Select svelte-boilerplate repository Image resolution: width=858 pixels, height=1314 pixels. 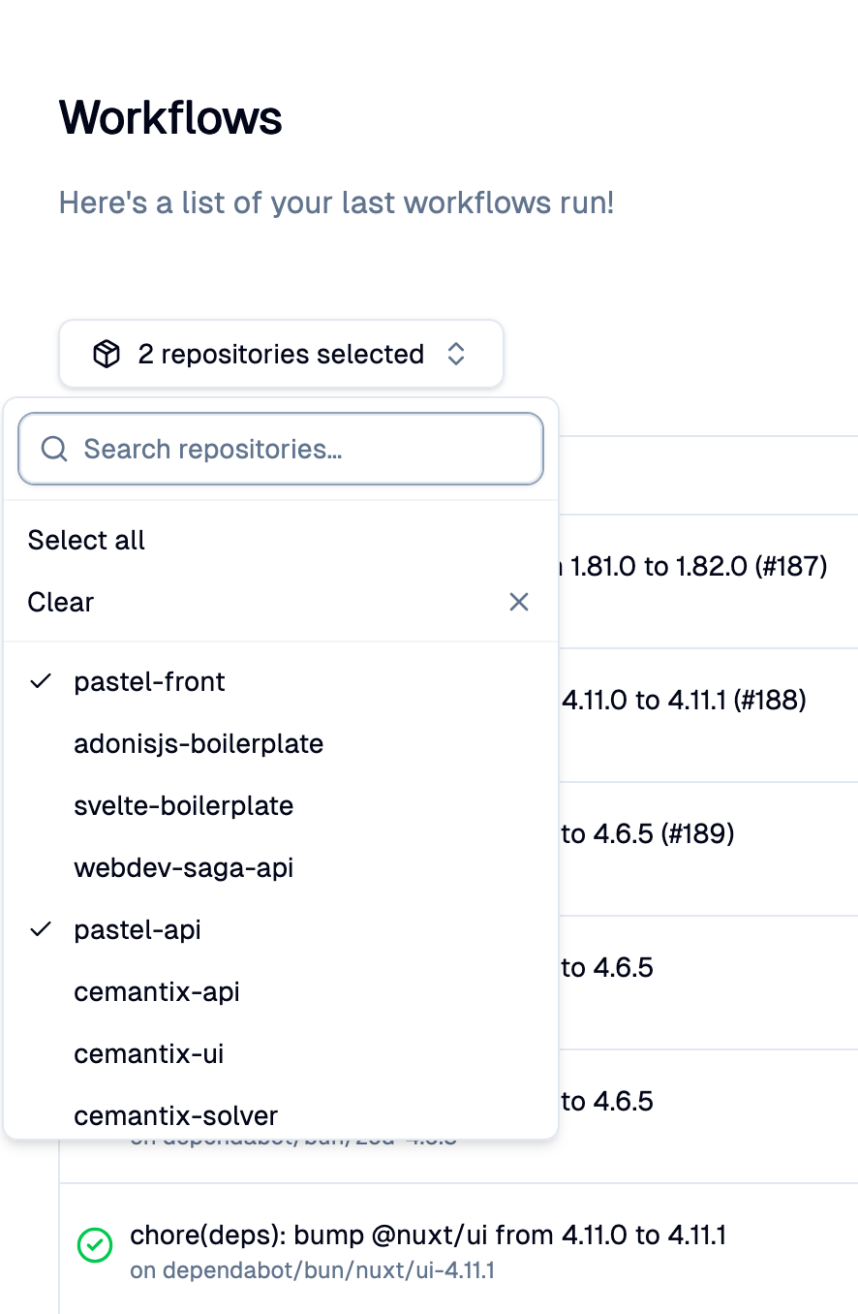pos(281,805)
